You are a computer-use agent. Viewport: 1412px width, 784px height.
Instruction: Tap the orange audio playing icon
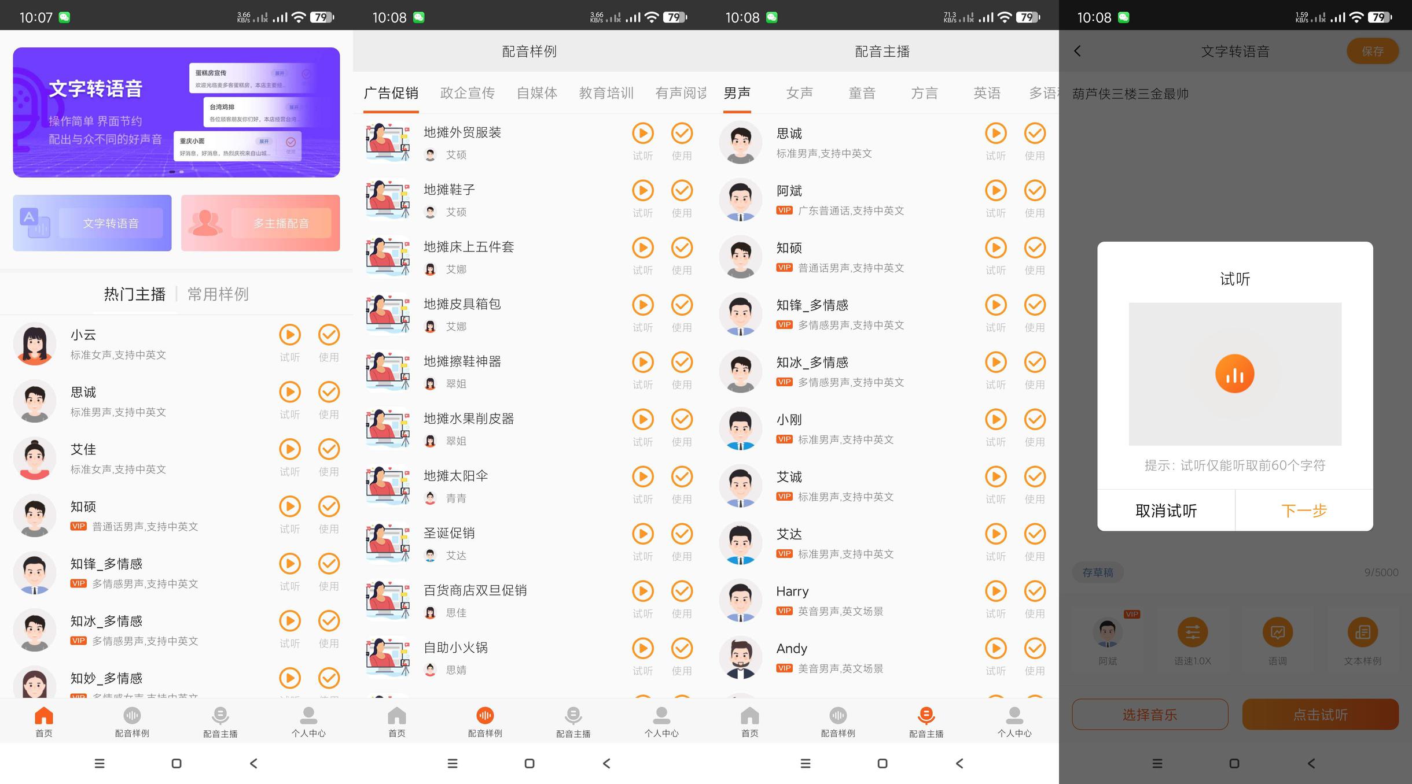(x=1234, y=374)
